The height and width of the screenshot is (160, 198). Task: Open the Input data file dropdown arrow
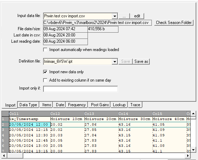click(115, 16)
